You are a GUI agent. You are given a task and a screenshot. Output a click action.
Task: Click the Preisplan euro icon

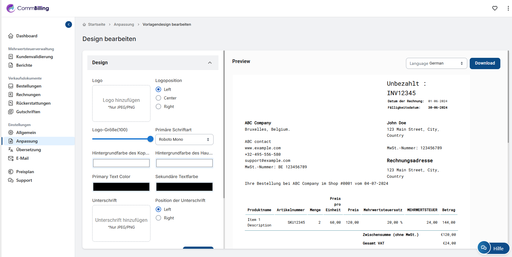tap(11, 172)
